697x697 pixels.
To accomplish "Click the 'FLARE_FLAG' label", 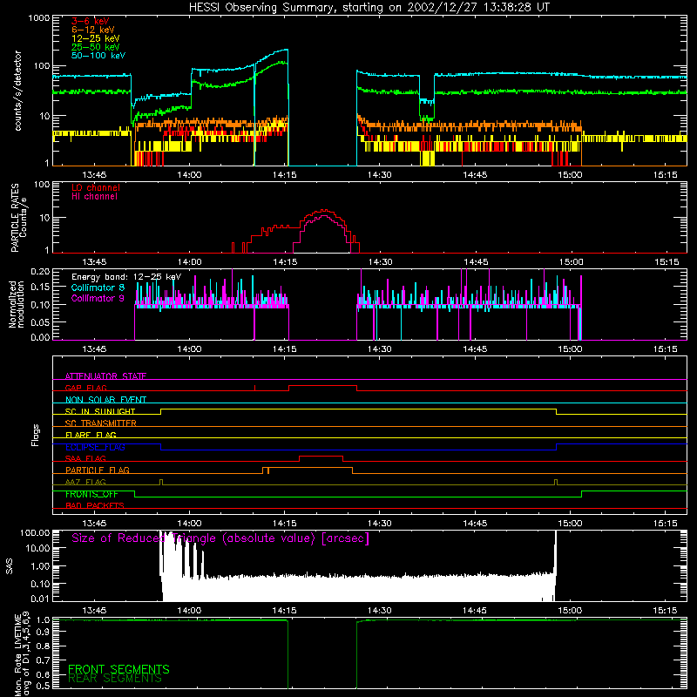I will coord(91,435).
